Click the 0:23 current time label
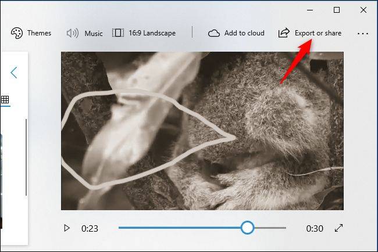378x252 pixels. tap(90, 228)
